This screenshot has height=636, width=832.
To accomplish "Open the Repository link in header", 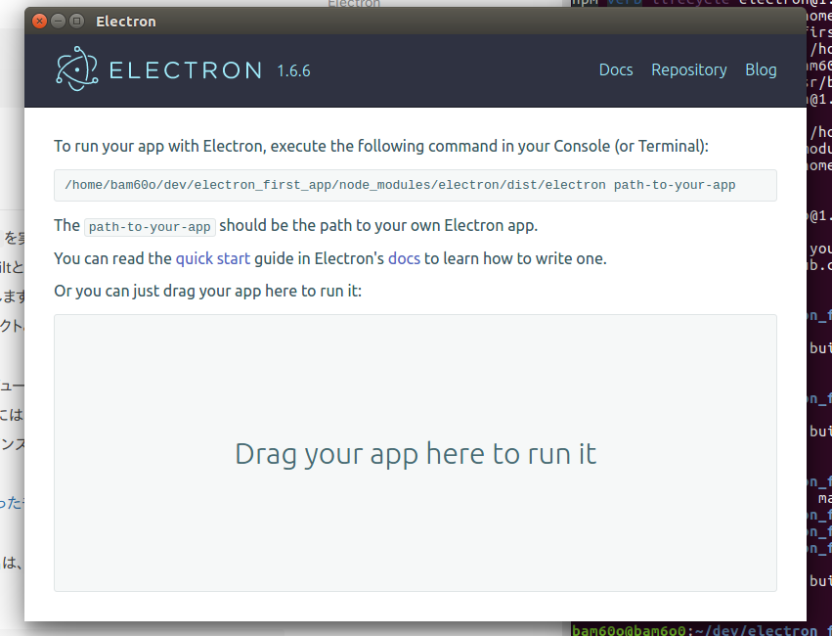I will pyautogui.click(x=688, y=70).
